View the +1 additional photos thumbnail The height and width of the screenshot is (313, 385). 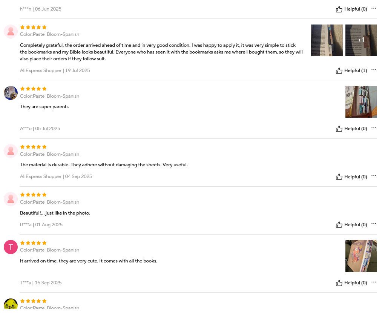361,40
